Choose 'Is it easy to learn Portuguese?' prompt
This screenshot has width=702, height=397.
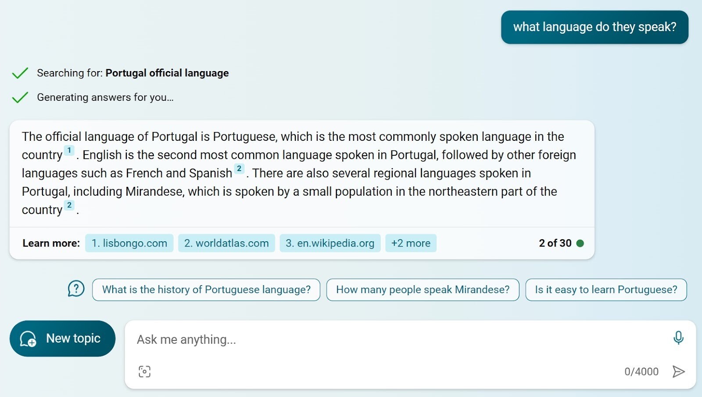click(606, 290)
